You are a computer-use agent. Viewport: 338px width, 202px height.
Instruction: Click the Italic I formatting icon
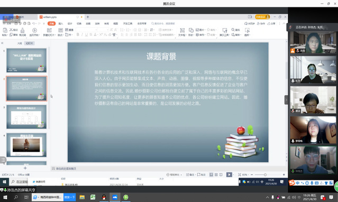(82, 34)
